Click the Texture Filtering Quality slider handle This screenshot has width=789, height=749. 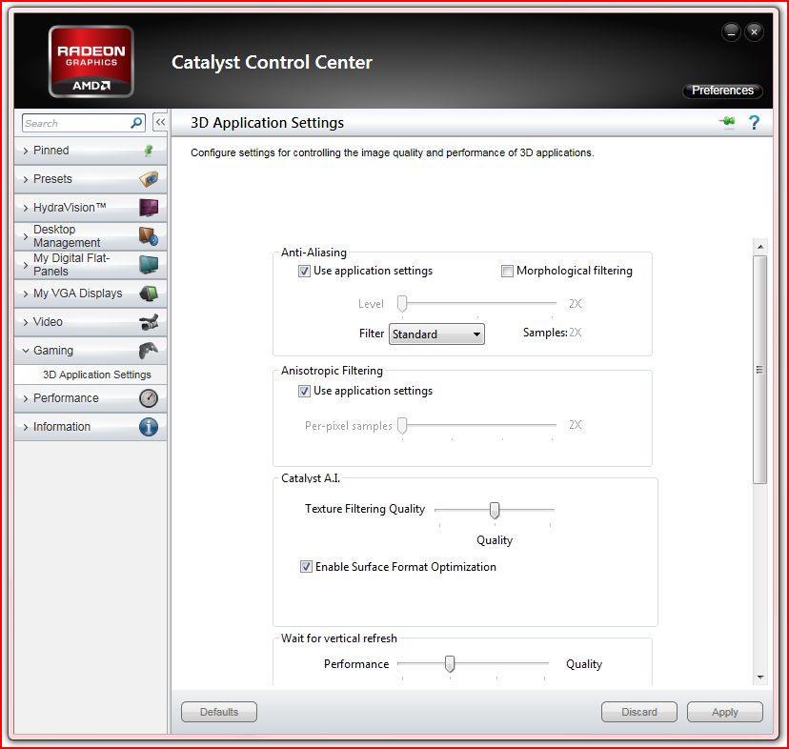pos(495,510)
